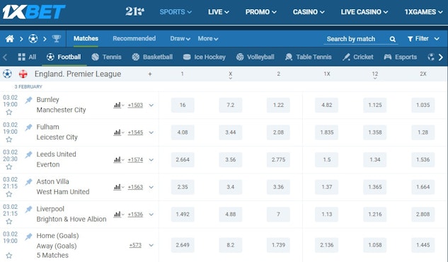Go to the home icon in breadcrumb
The image size is (448, 262).
pos(10,38)
